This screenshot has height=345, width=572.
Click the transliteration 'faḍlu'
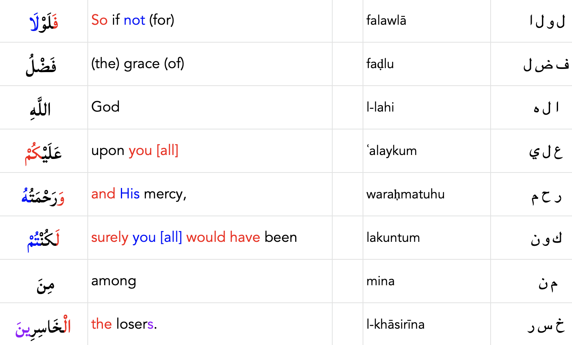pos(380,64)
